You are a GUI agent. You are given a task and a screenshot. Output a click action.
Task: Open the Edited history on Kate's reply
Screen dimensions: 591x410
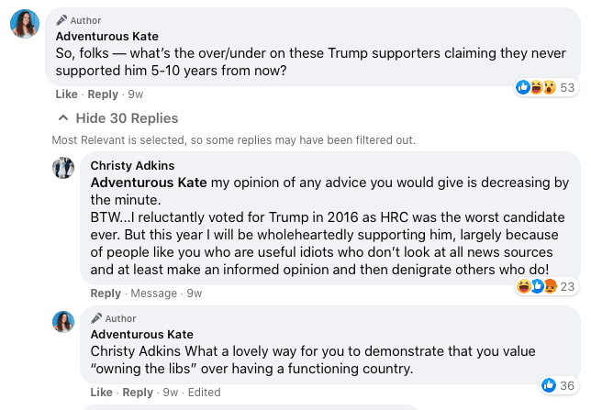point(205,393)
